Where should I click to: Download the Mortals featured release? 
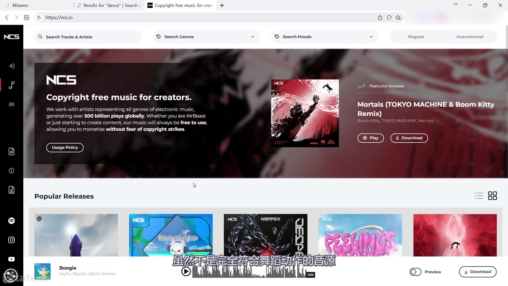pyautogui.click(x=409, y=138)
